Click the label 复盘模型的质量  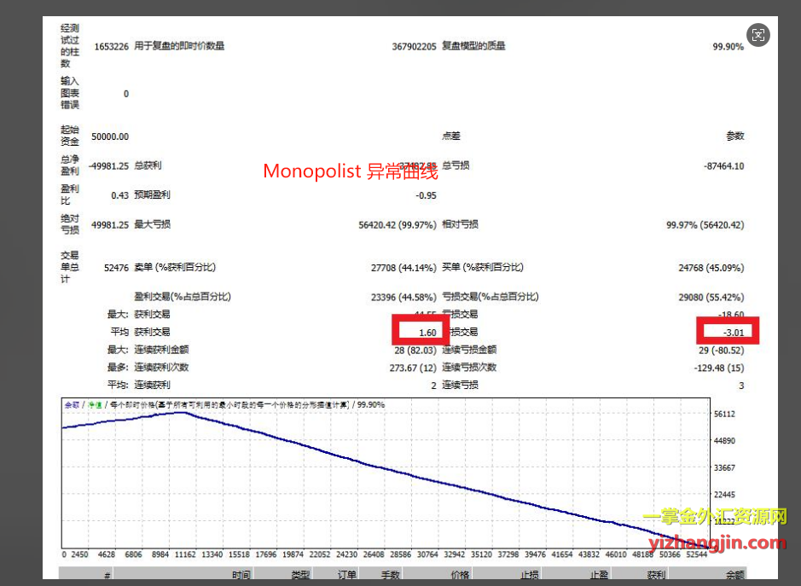[x=473, y=46]
